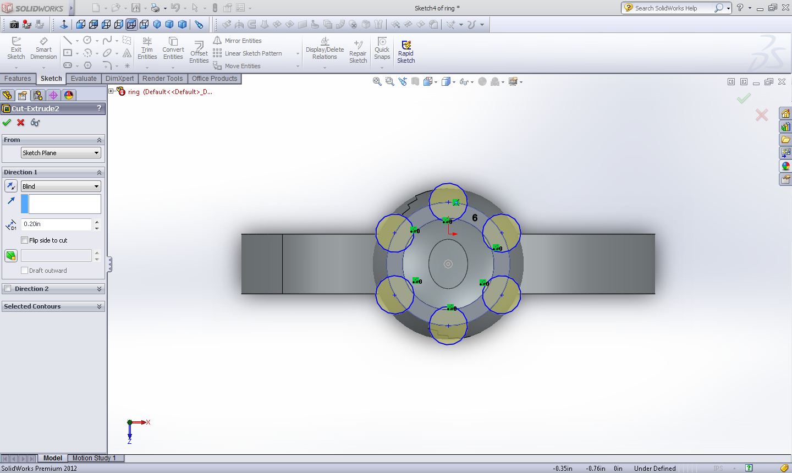Viewport: 792px width, 473px height.
Task: Select the Corner Rectangle tool
Action: click(x=68, y=53)
